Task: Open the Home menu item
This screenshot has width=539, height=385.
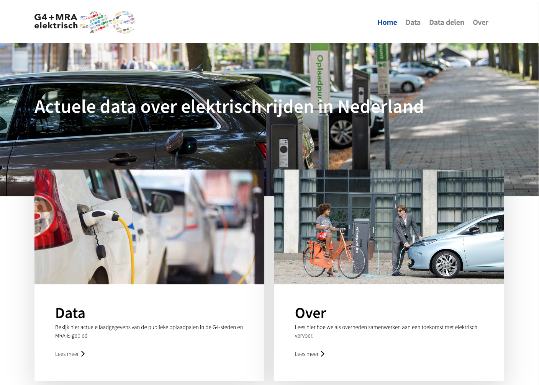Action: [x=387, y=23]
